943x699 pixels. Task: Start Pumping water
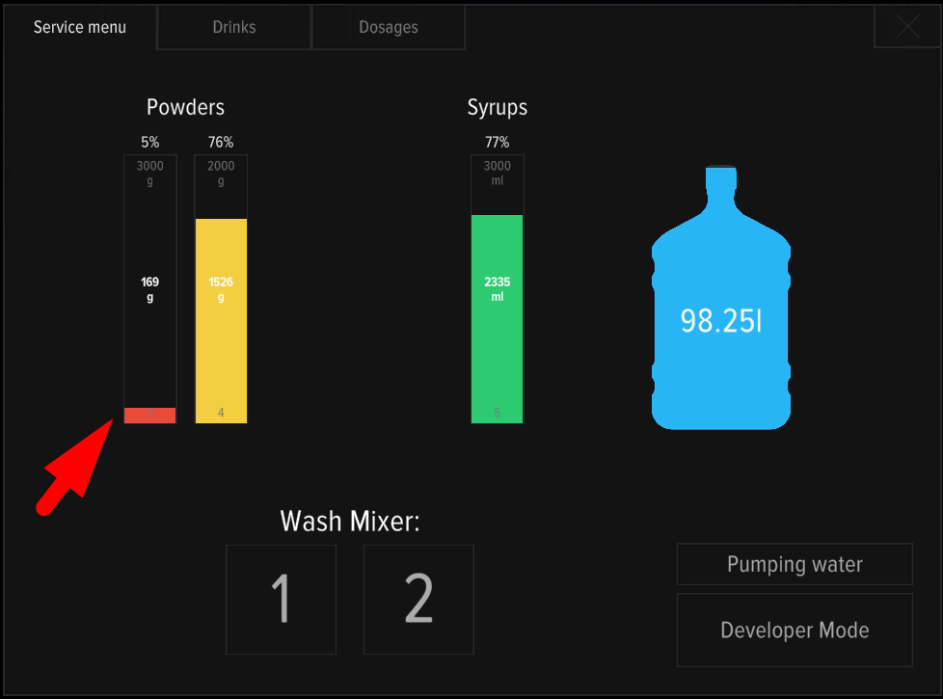[x=795, y=564]
